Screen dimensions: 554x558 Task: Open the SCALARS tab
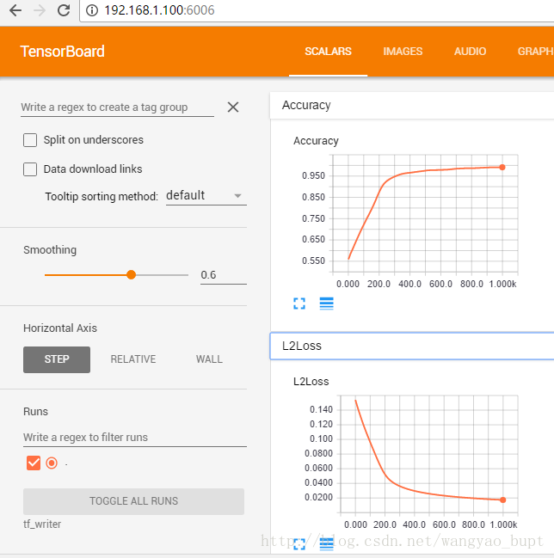(328, 52)
